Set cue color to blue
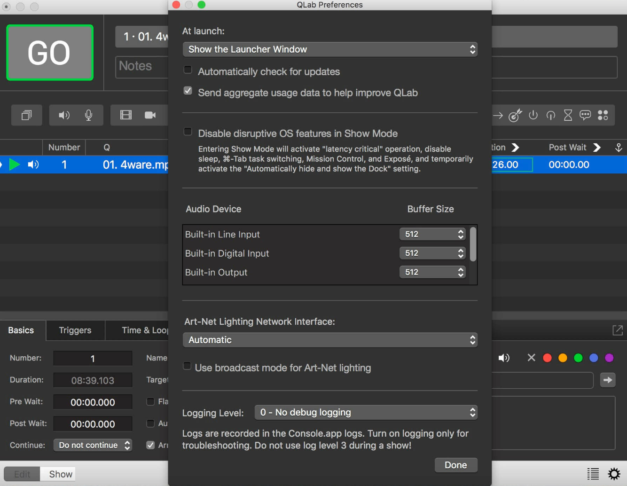This screenshot has height=486, width=627. [x=594, y=358]
